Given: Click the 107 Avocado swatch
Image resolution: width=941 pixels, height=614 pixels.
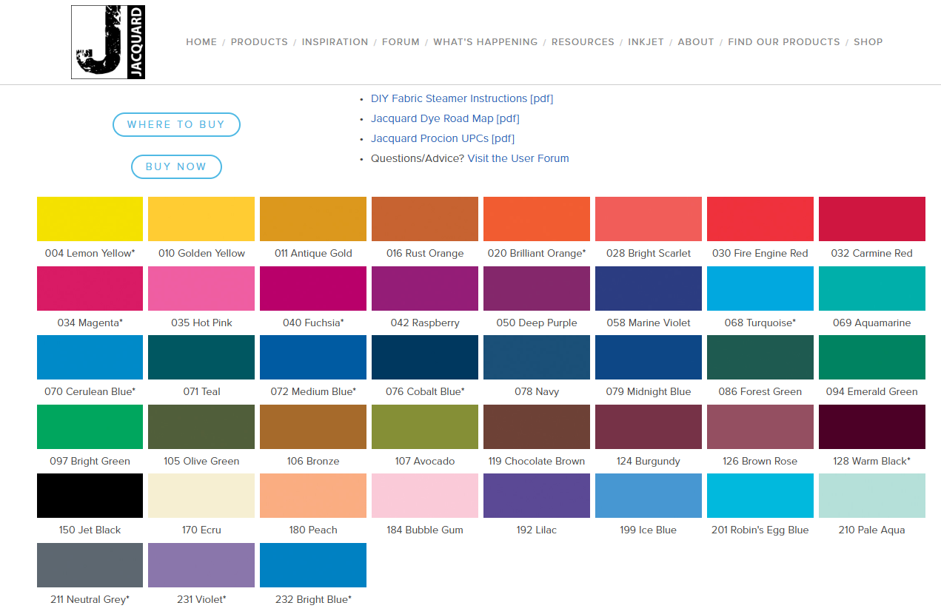Looking at the screenshot, I should (425, 427).
